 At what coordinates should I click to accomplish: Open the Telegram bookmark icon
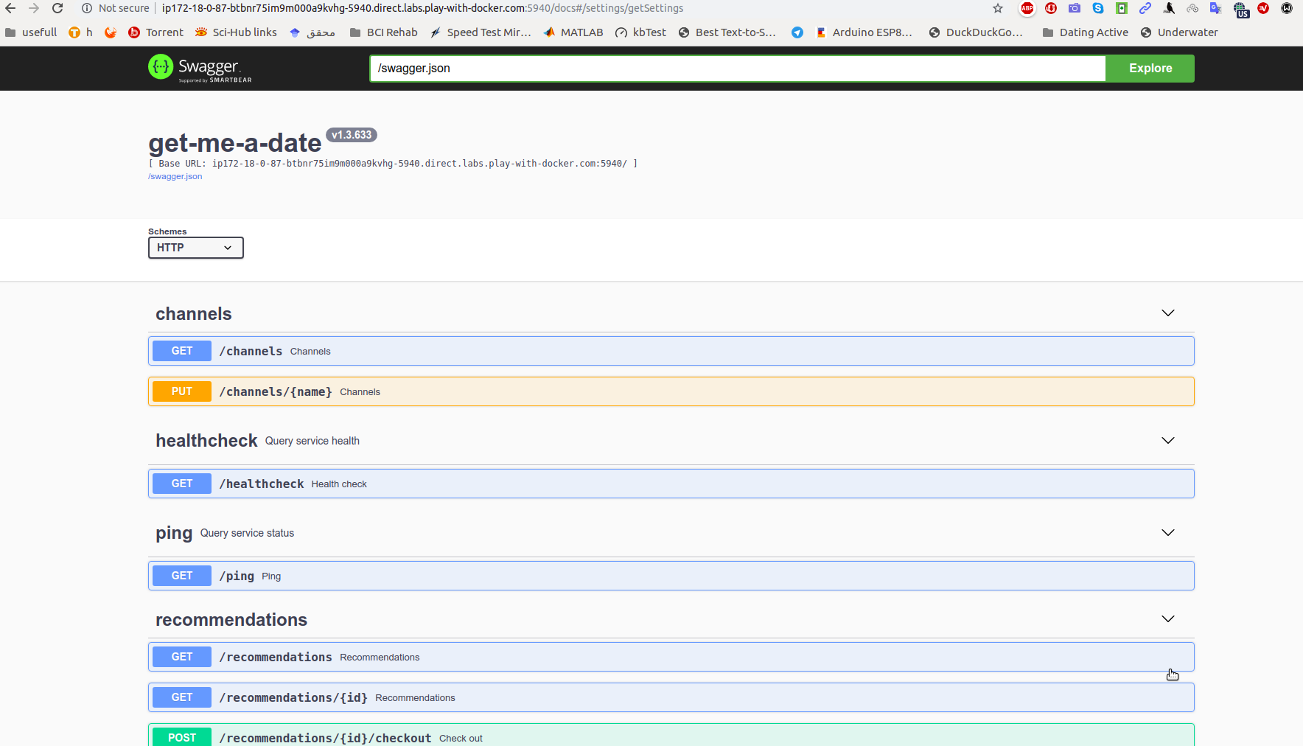[797, 32]
